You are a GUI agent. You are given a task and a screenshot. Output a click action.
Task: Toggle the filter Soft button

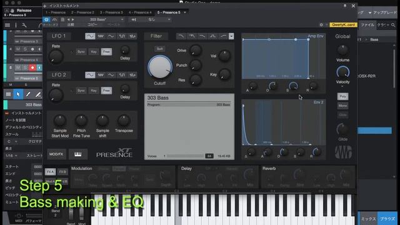click(160, 49)
